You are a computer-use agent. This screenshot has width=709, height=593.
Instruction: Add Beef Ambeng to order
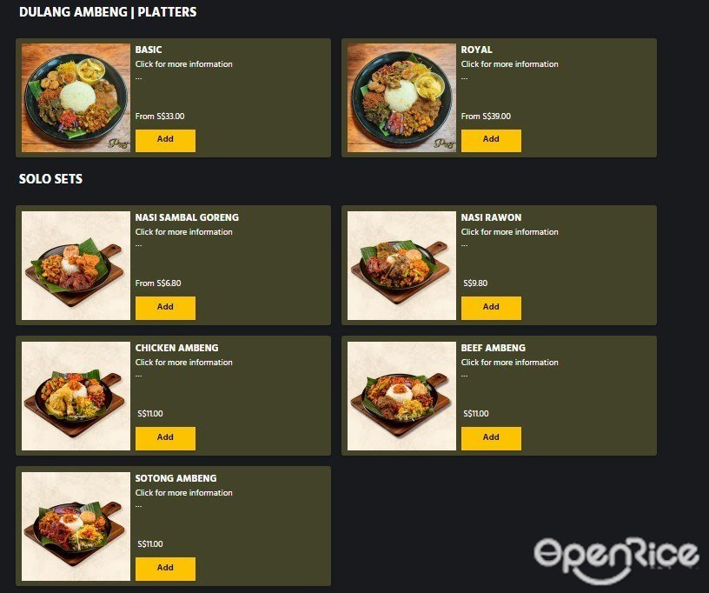point(491,438)
